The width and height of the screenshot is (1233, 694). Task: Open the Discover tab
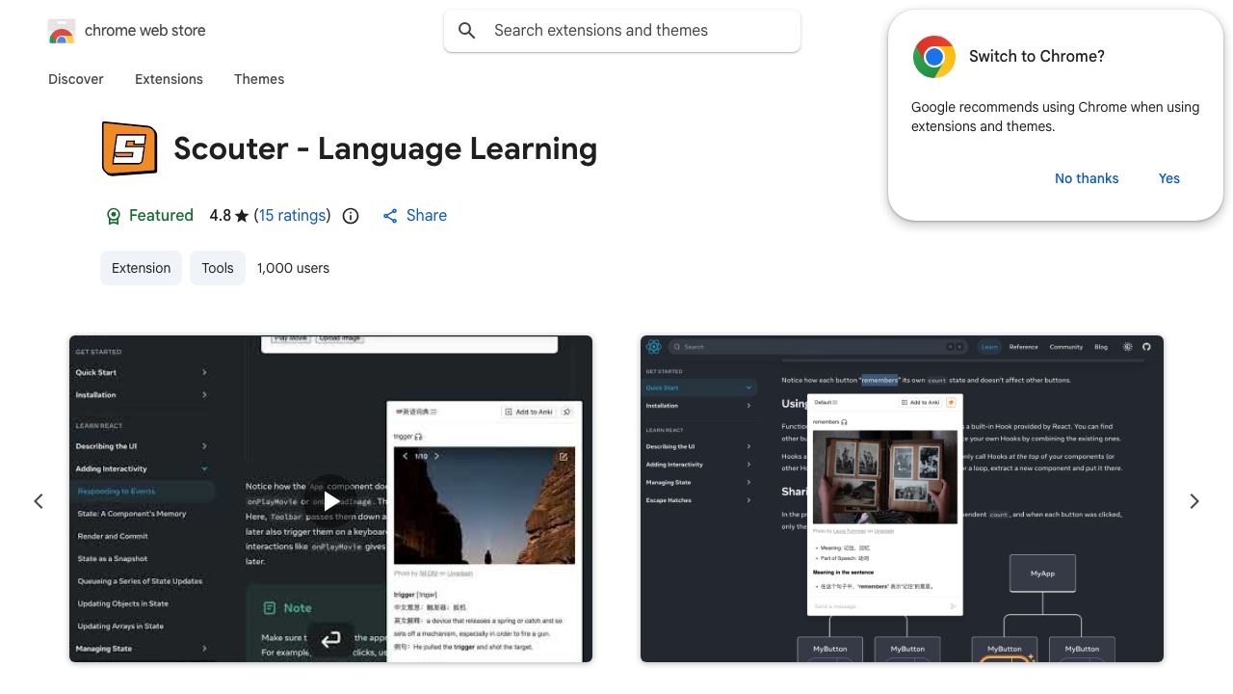(76, 79)
